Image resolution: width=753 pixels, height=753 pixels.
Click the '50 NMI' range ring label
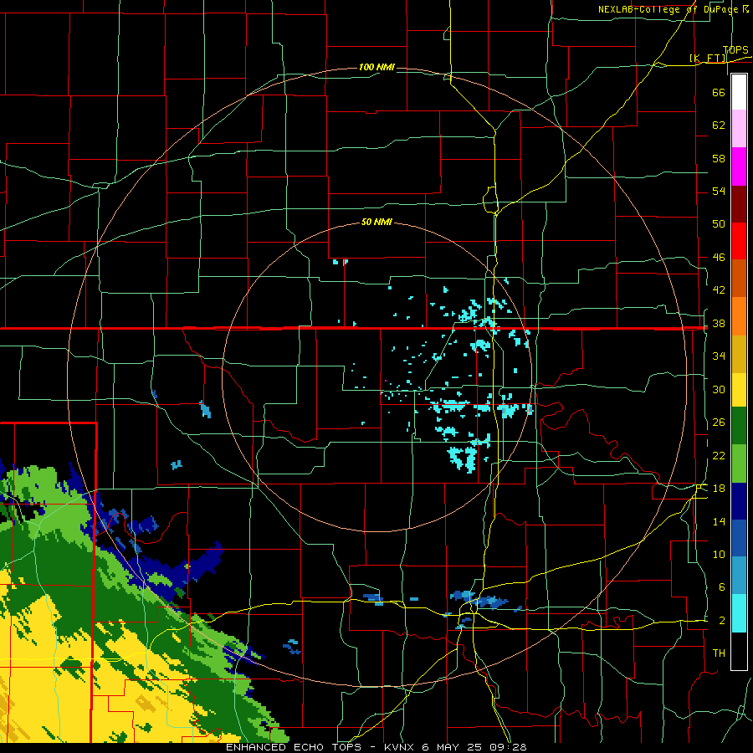pos(376,222)
